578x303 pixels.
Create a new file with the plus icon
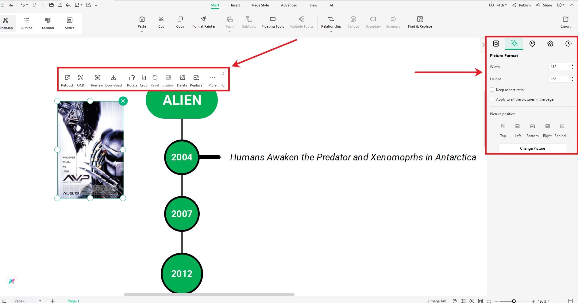coord(43,5)
